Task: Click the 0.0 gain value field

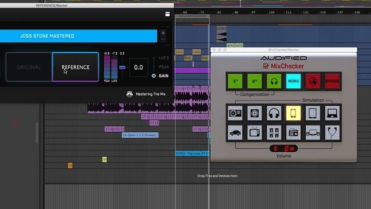Action: [139, 67]
